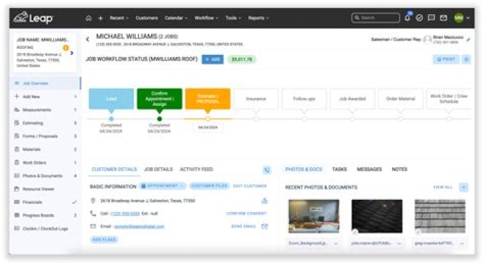Click the Add Flags button
Image resolution: width=484 pixels, height=265 pixels.
[x=104, y=240]
